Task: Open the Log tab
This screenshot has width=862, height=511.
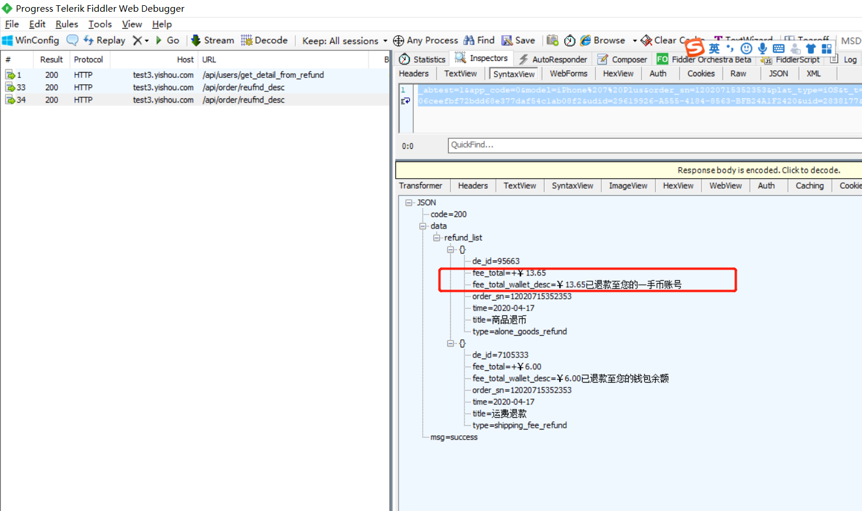Action: point(843,59)
